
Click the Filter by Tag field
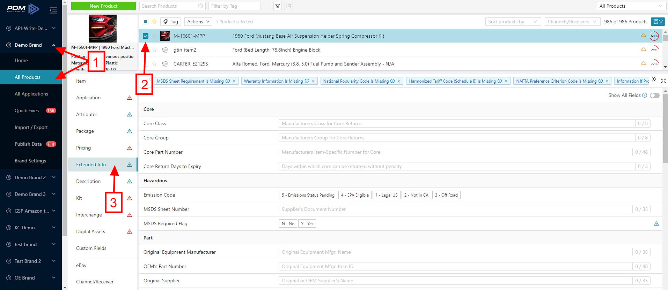click(x=234, y=6)
